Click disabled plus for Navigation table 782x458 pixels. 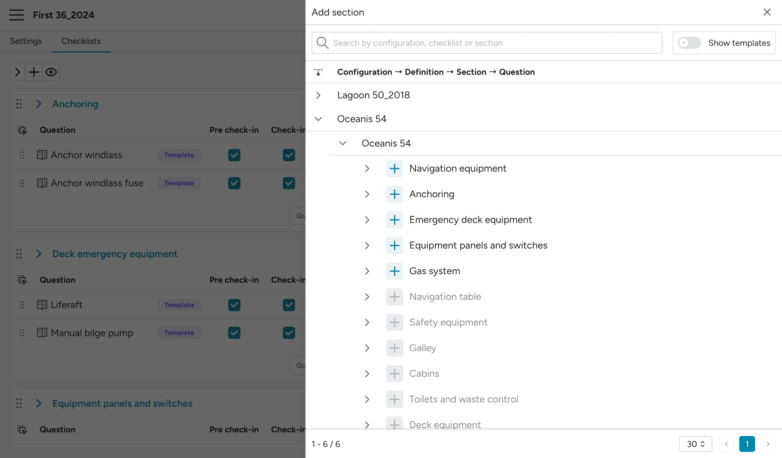point(394,297)
